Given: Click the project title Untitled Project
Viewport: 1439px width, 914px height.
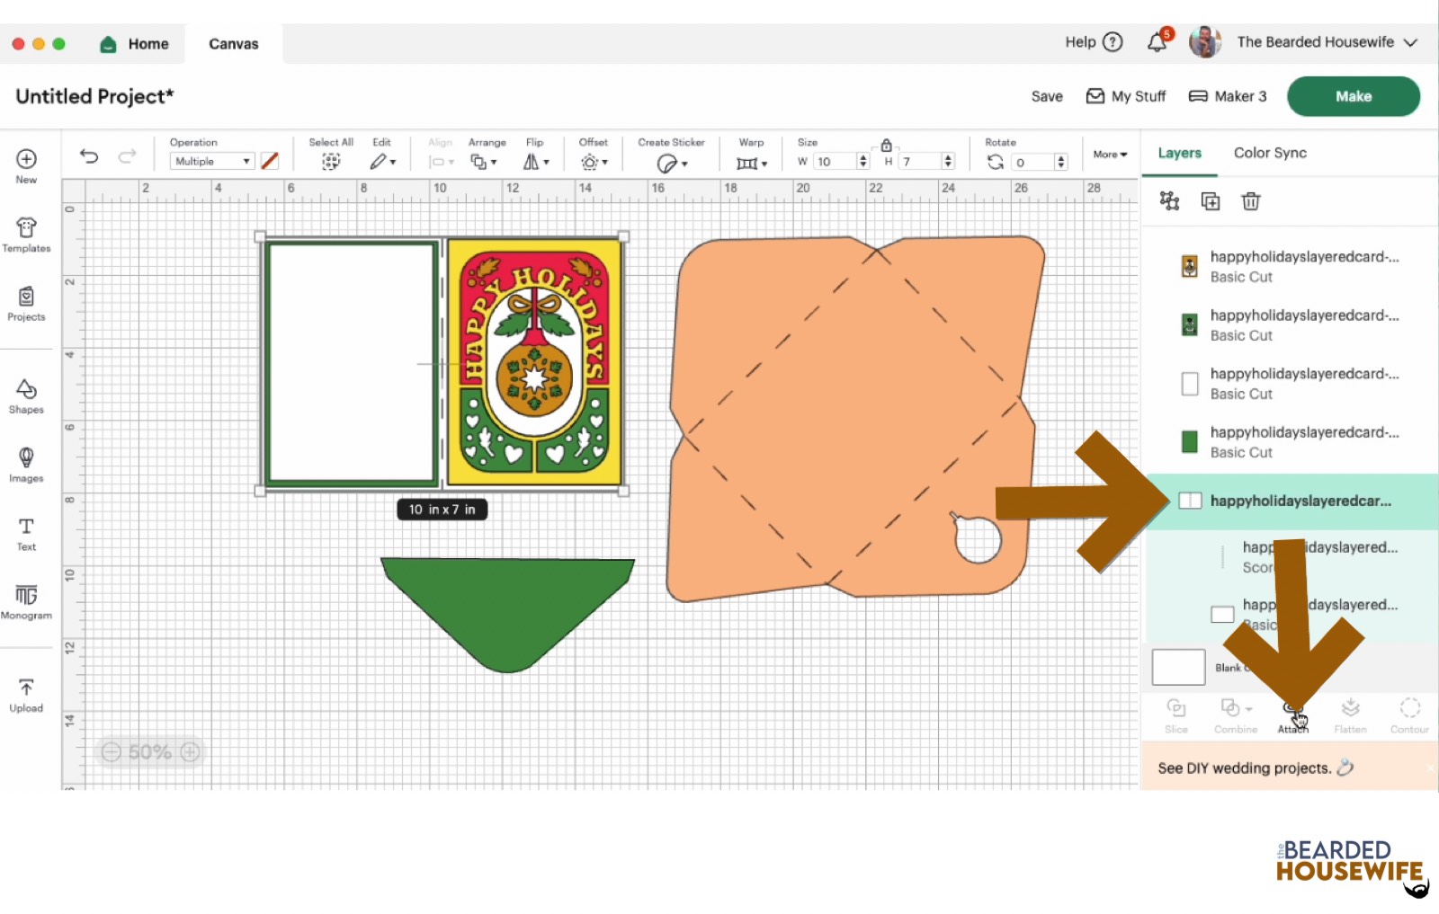Looking at the screenshot, I should pyautogui.click(x=94, y=96).
